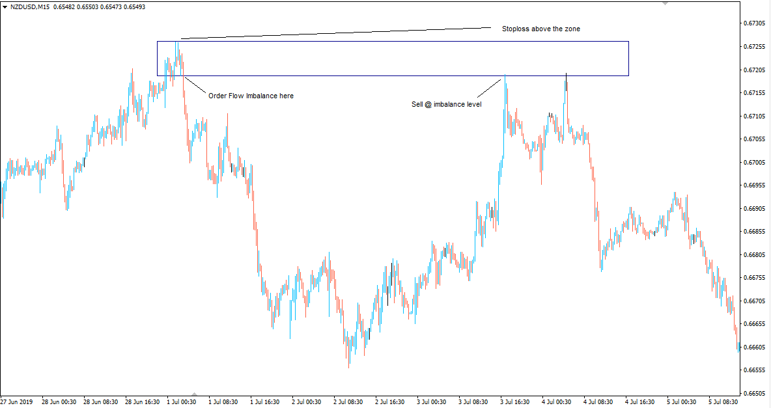
Task: Click price level 0.66655 on the price axis
Action: pyautogui.click(x=754, y=324)
